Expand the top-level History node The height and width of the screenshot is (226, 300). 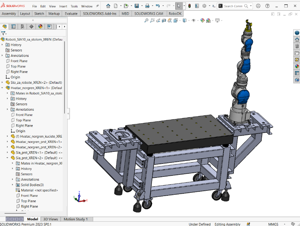coord(2,45)
